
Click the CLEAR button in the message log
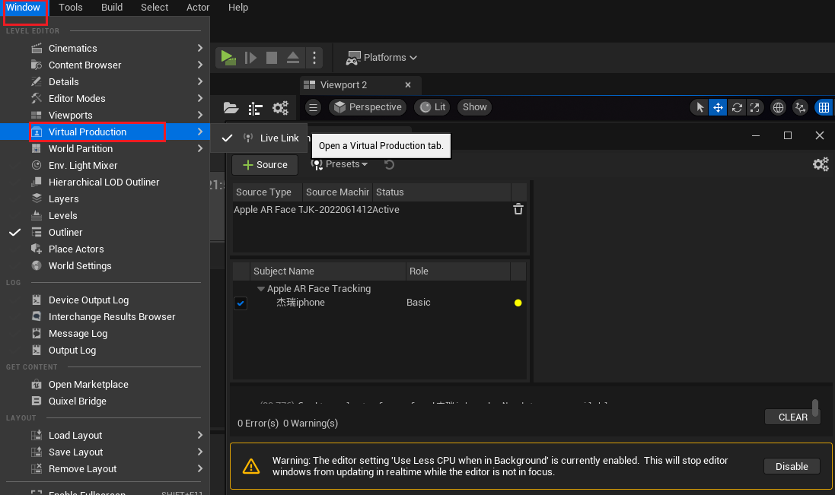click(792, 417)
